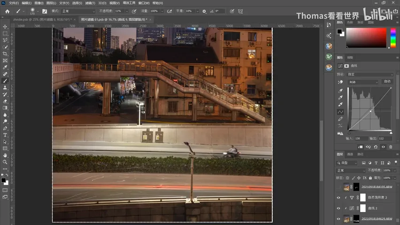Hide the 自然饱和度 2 layer
Image resolution: width=400 pixels, height=225 pixels.
tap(338, 197)
